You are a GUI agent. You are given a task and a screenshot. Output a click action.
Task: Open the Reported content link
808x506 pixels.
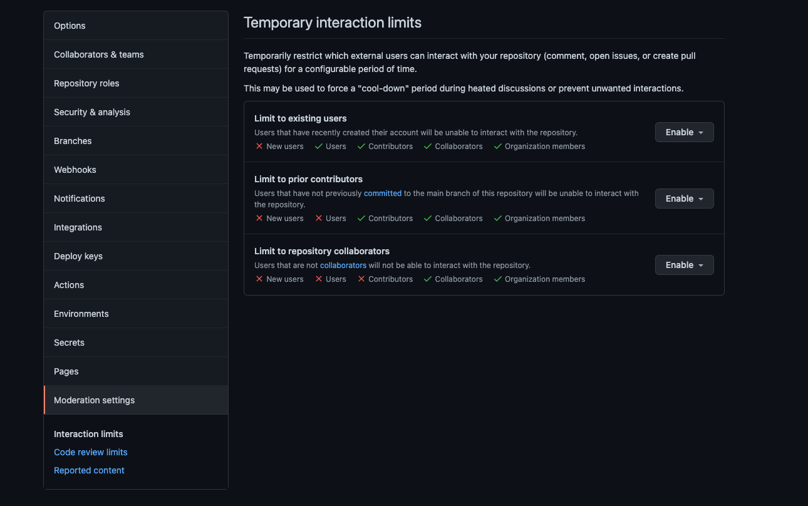click(89, 470)
